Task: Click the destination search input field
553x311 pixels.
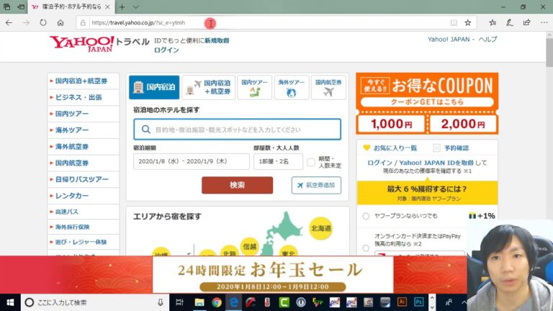Action: (x=238, y=130)
